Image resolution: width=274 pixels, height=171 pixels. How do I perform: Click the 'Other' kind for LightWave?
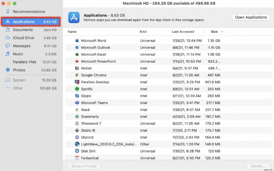click(x=145, y=144)
